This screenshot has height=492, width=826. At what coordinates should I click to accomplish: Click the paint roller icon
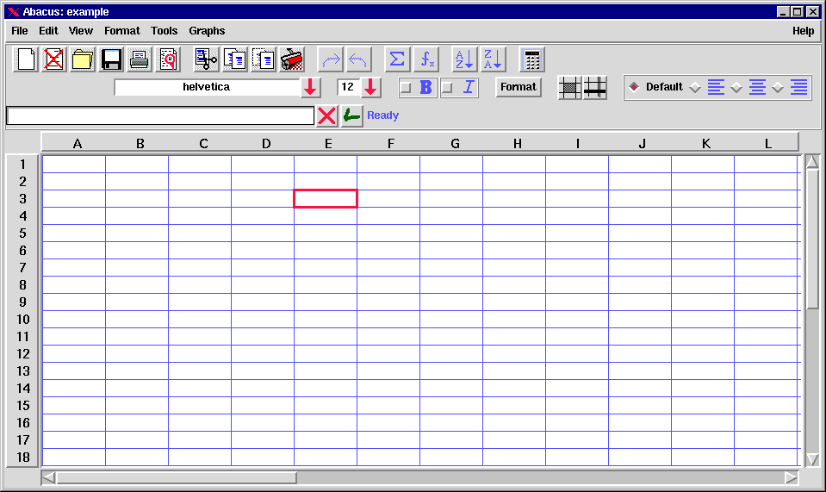click(292, 59)
